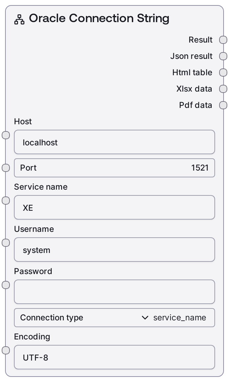Click the Password input socket
Image resolution: width=229 pixels, height=382 pixels.
click(x=6, y=285)
